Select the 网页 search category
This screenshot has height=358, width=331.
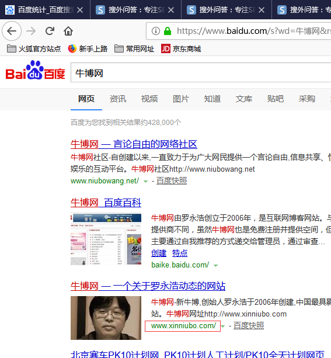tap(86, 99)
